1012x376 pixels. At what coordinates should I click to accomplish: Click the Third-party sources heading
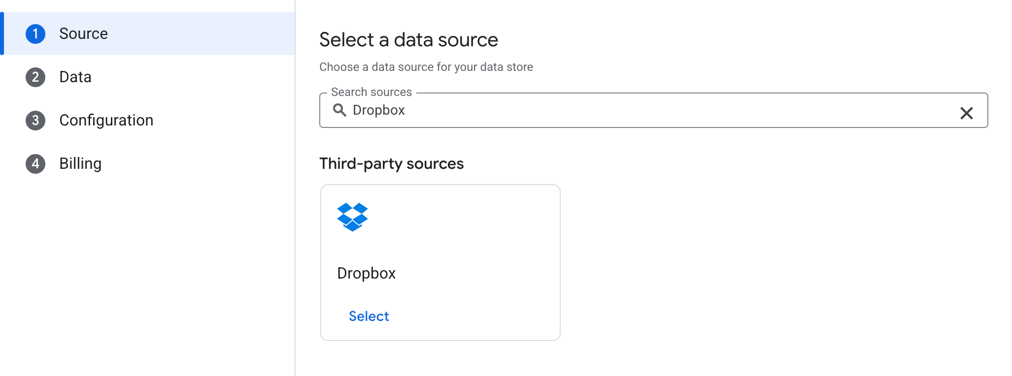pyautogui.click(x=391, y=163)
